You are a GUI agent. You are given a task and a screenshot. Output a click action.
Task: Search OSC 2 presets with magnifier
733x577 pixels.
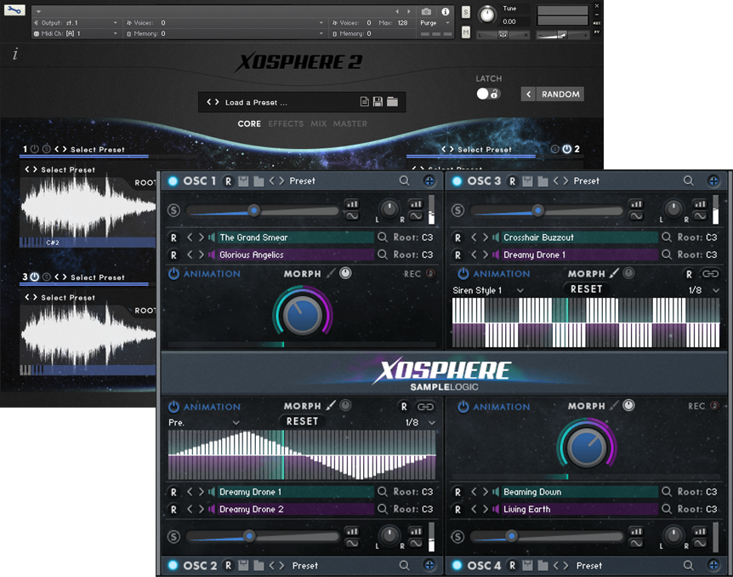[x=405, y=566]
